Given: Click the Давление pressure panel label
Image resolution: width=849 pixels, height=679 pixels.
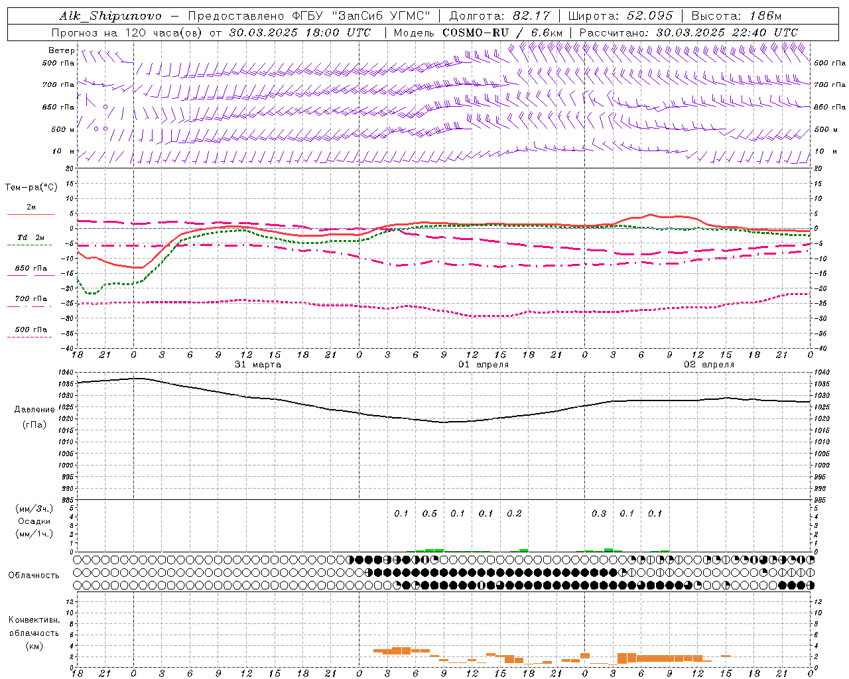Looking at the screenshot, I should click(x=34, y=410).
